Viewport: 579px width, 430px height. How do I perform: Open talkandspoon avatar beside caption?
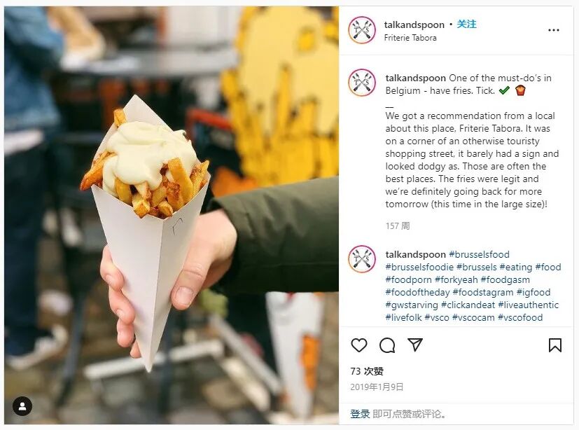point(362,83)
